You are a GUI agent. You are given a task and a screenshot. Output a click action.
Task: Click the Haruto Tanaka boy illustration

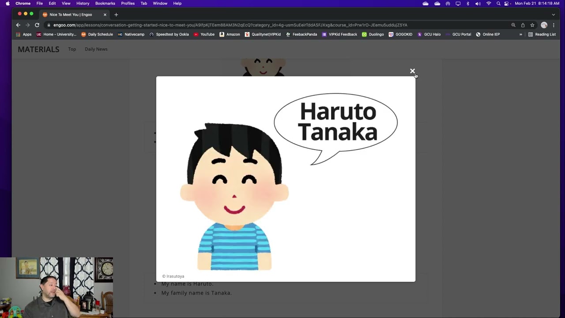pyautogui.click(x=234, y=197)
